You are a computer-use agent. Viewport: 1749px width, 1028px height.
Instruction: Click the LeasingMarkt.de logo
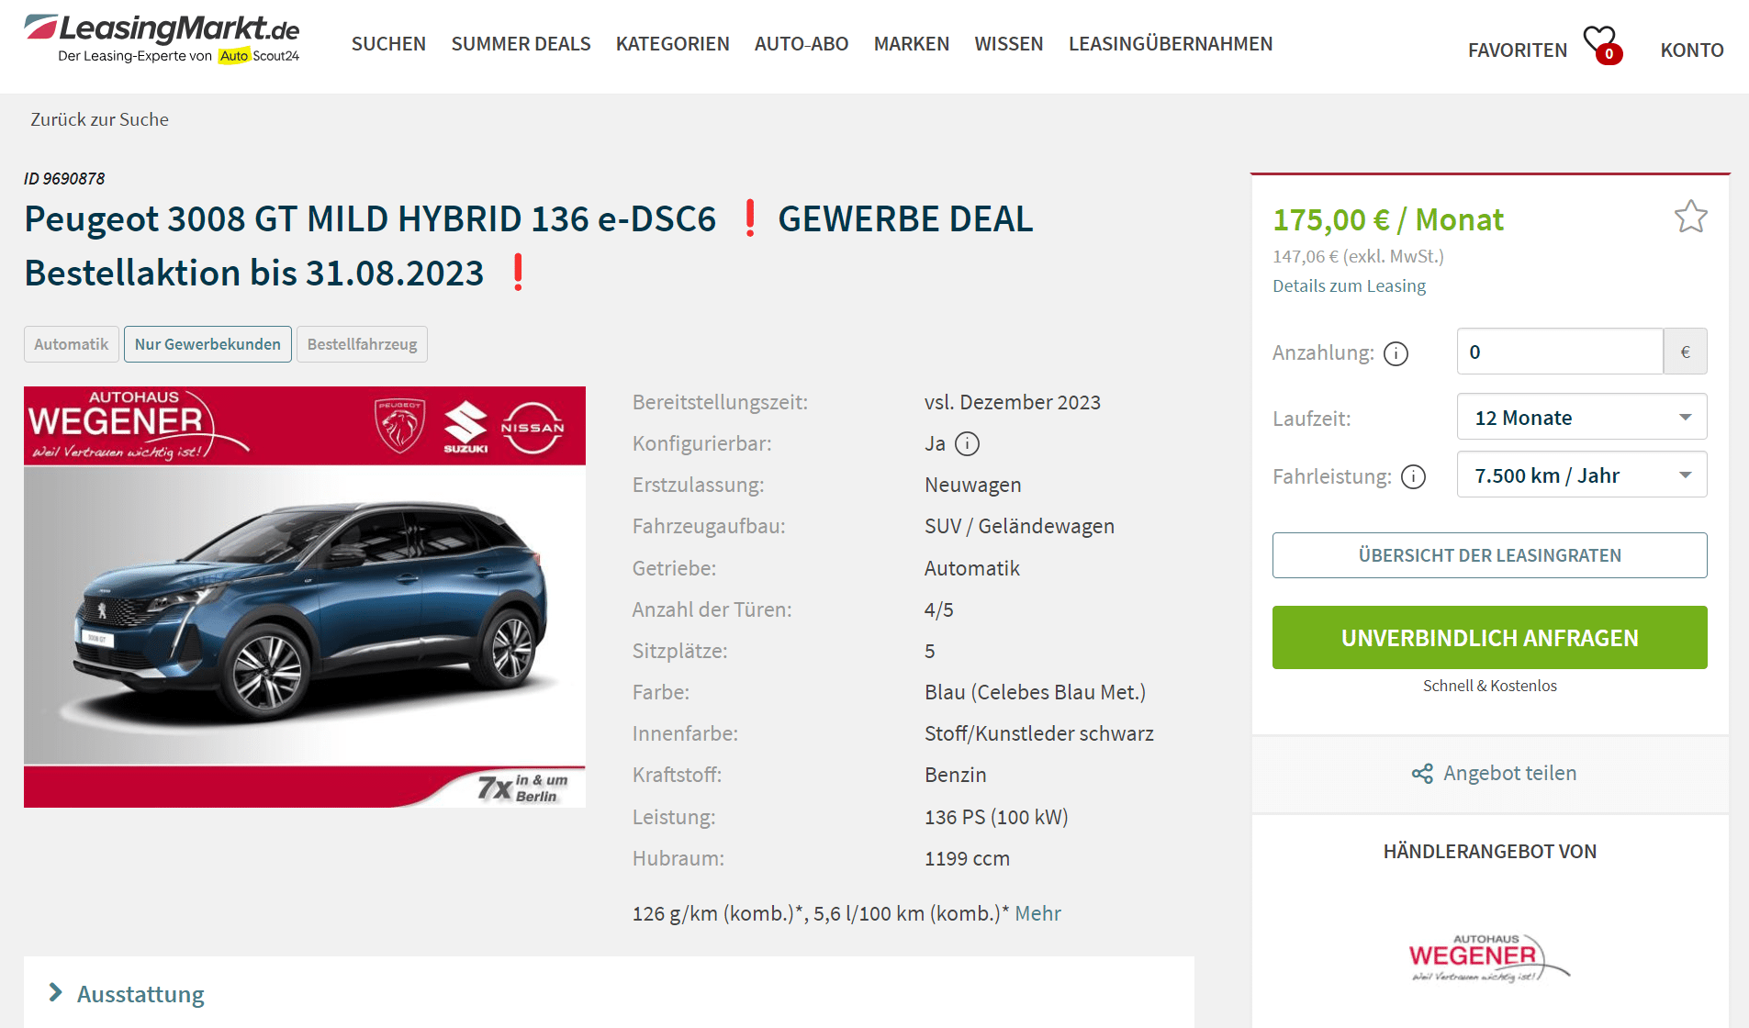162,39
